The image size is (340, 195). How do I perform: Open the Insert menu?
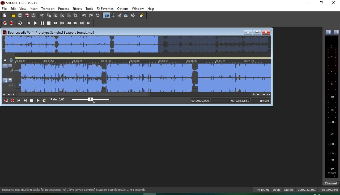coord(34,9)
